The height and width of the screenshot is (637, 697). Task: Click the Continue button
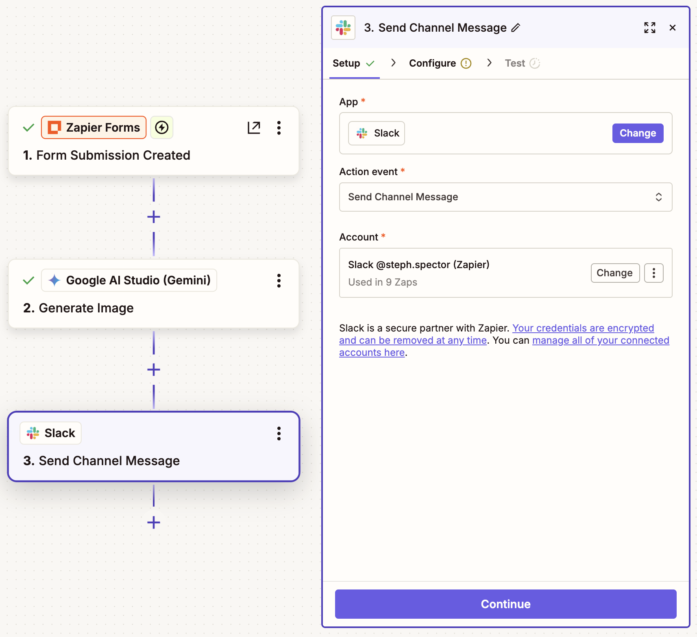(x=505, y=604)
